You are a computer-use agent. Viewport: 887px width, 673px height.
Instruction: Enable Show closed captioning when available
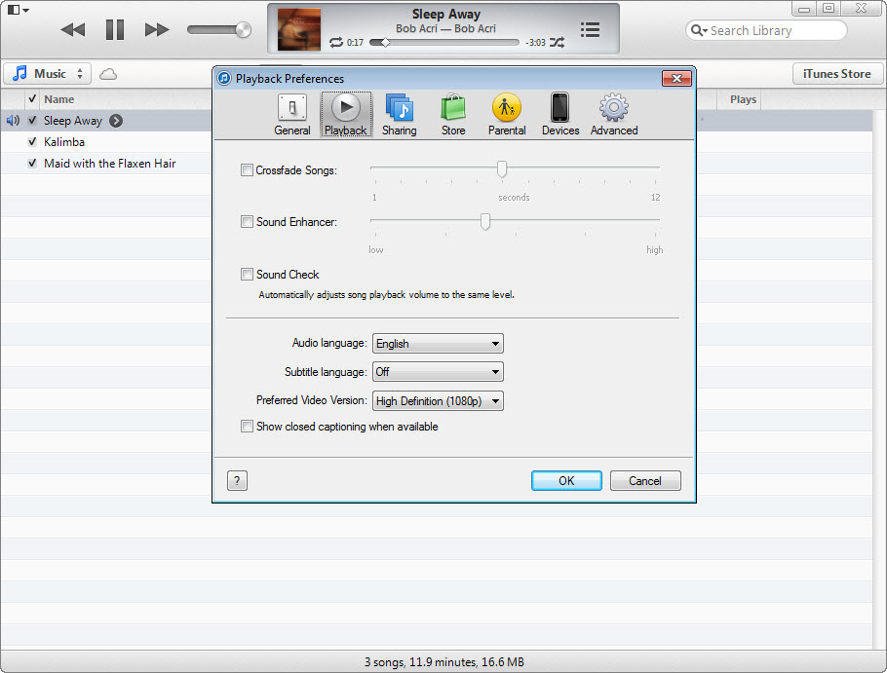247,427
